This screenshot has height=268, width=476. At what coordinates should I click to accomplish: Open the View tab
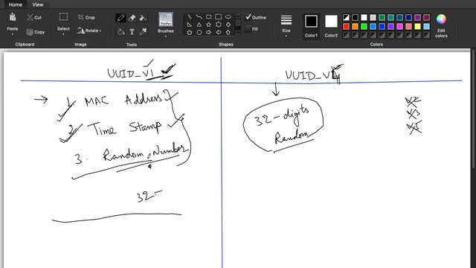click(x=38, y=4)
